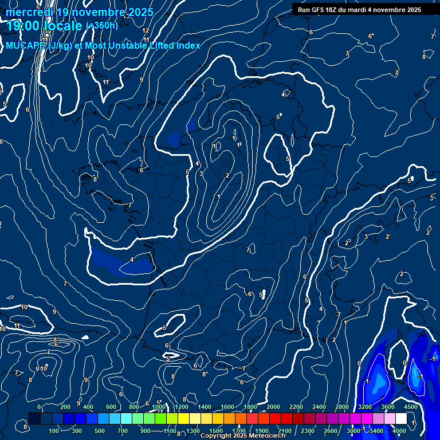This screenshot has height=440, width=440.
Task: Click the '2300' legend scale label
Action: 308,431
